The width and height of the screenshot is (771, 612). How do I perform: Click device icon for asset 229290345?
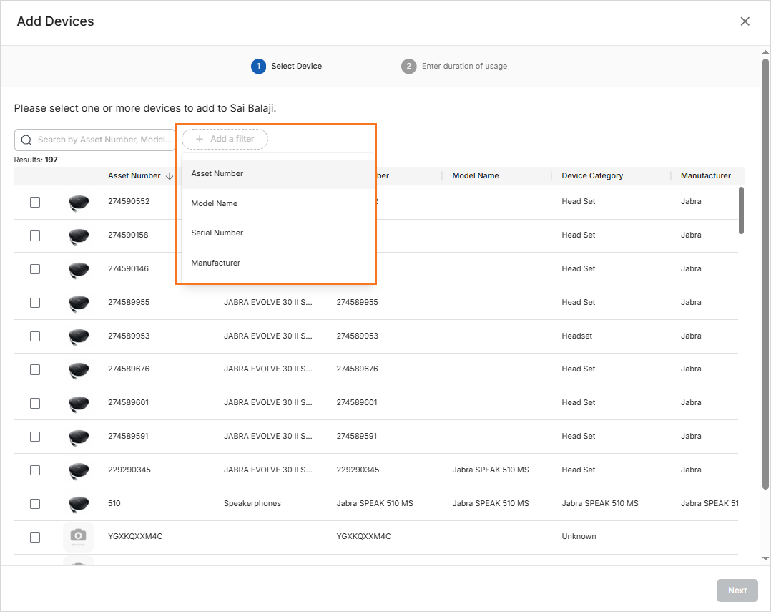coord(79,470)
